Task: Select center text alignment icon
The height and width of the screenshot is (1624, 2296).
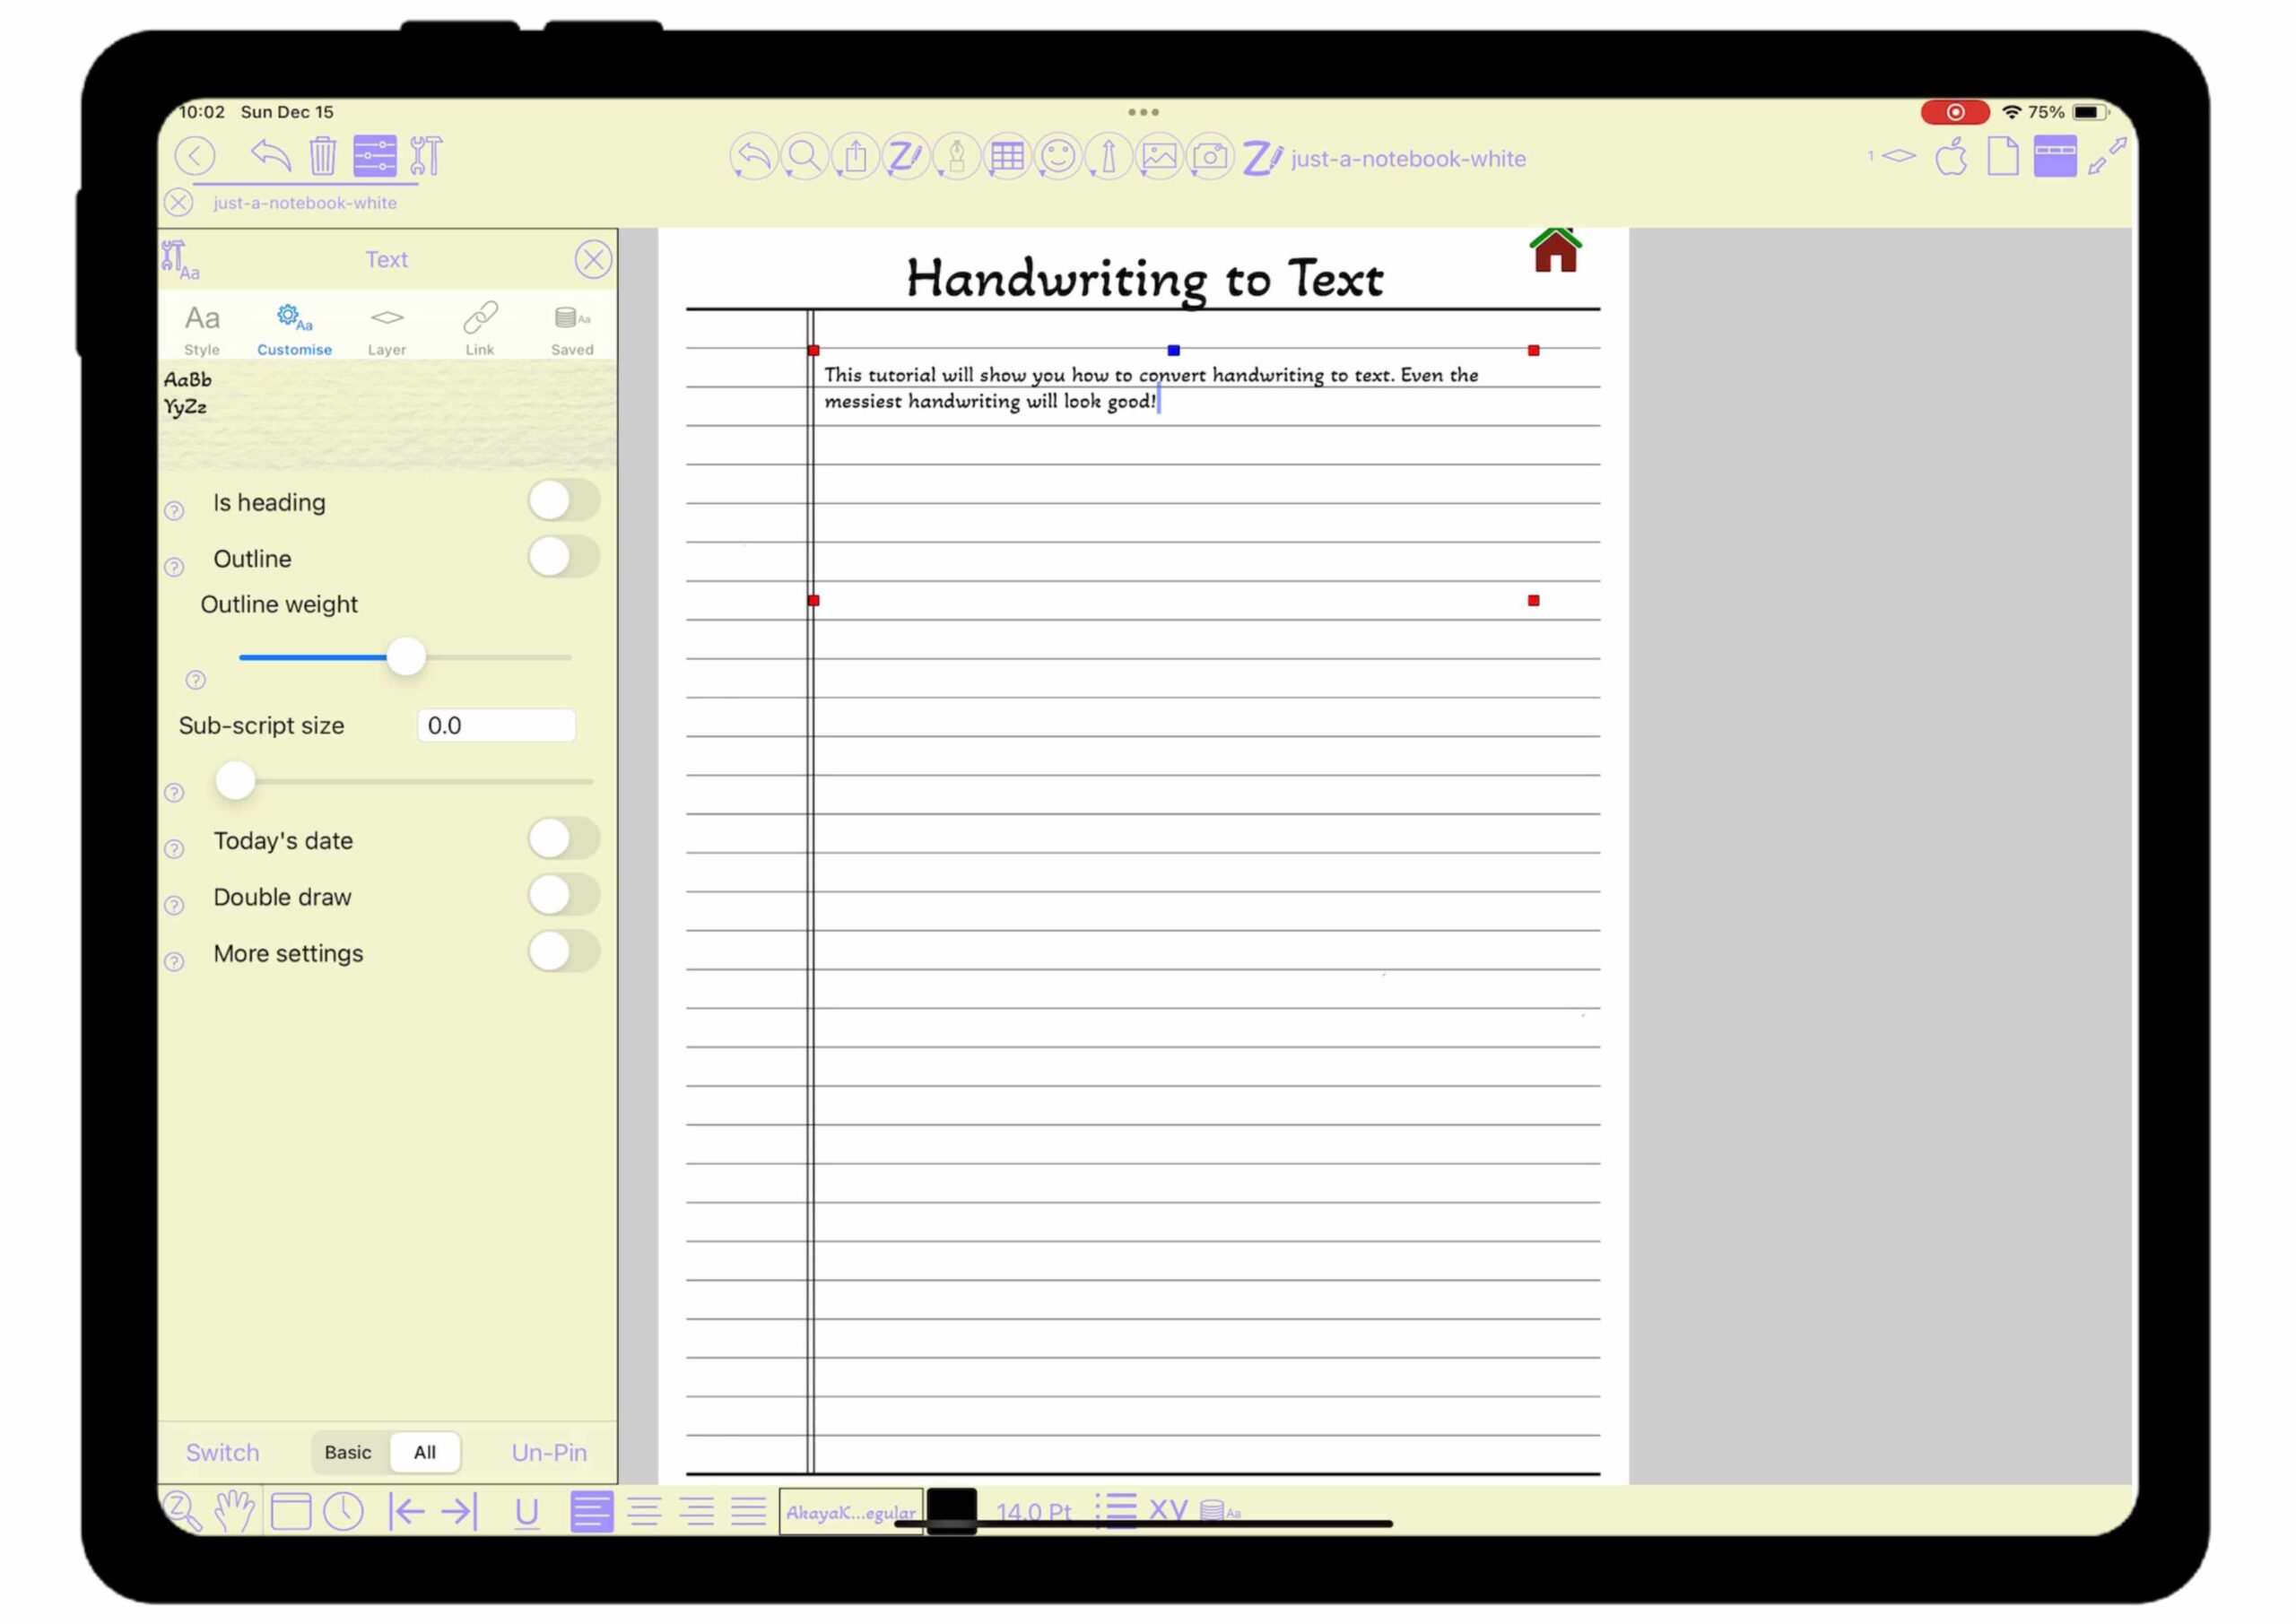Action: (x=644, y=1511)
